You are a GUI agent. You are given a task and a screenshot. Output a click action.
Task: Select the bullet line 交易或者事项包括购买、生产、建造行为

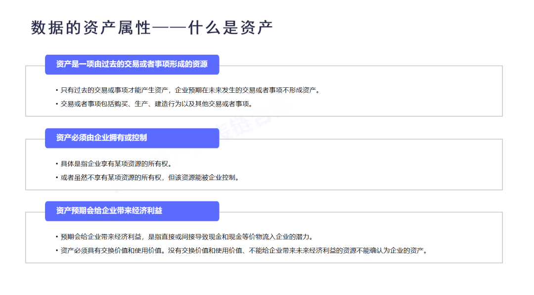pos(156,104)
